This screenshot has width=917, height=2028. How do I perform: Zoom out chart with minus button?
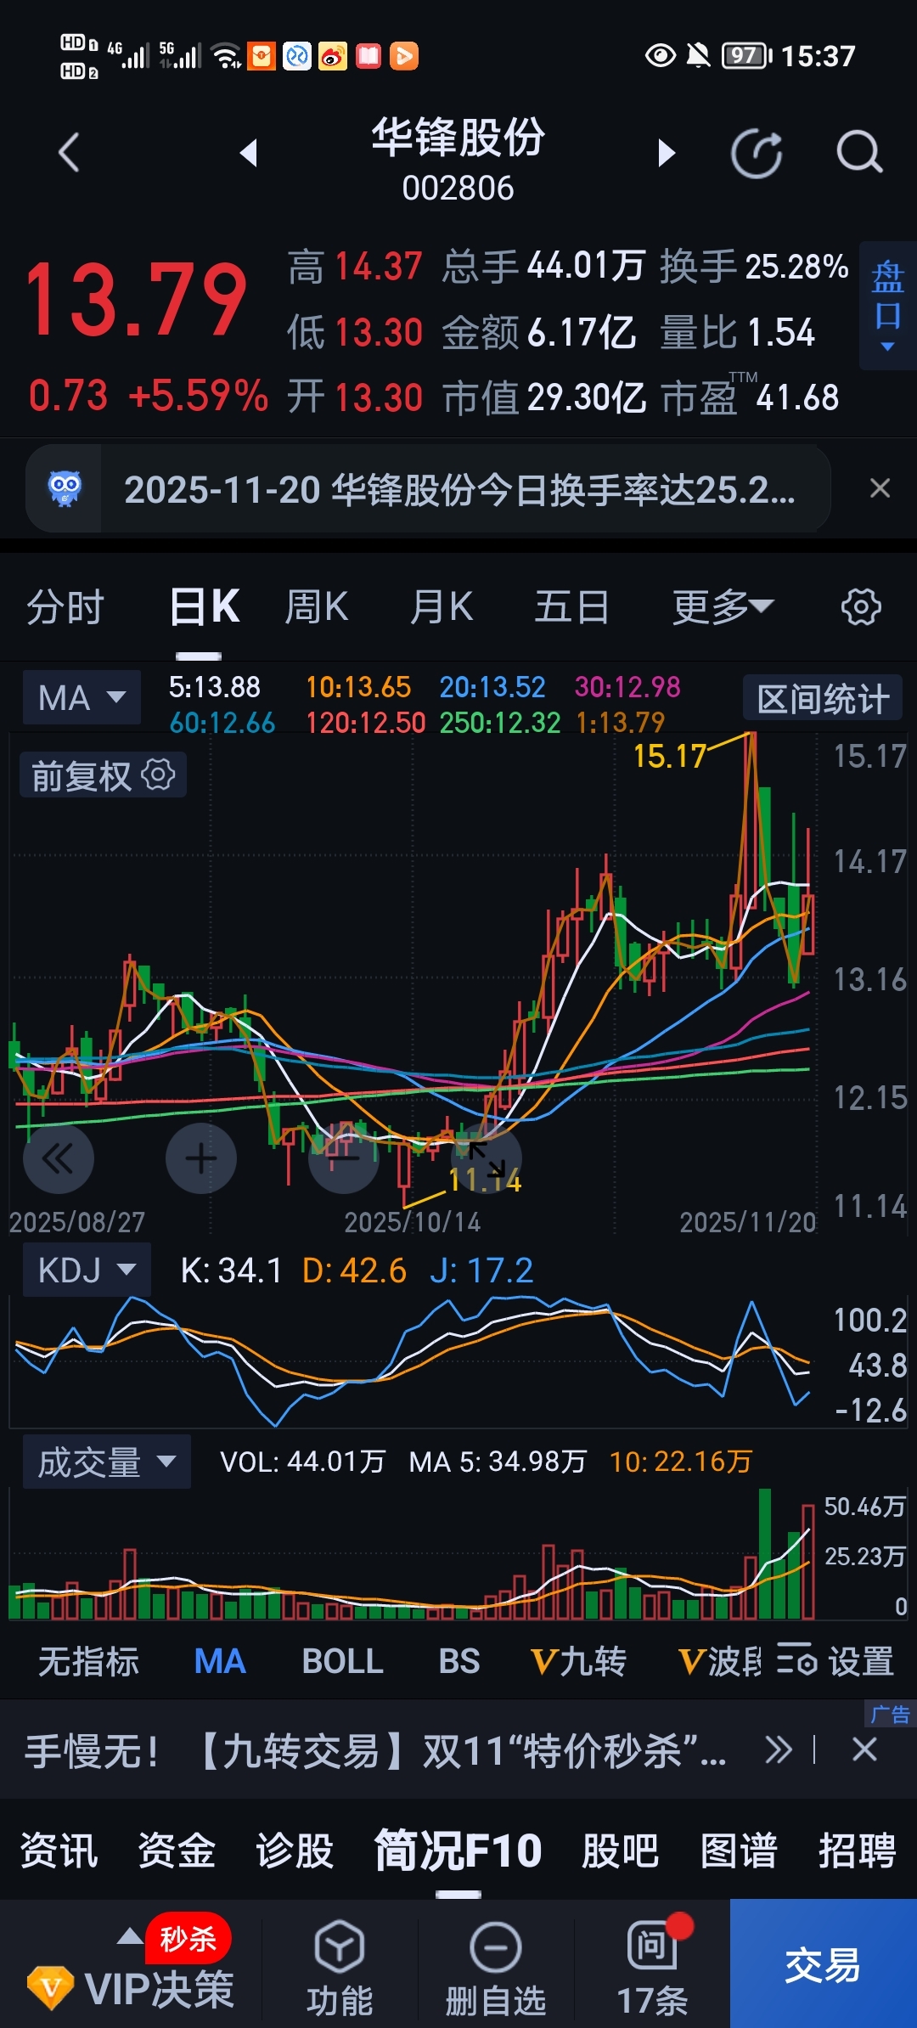click(x=344, y=1158)
